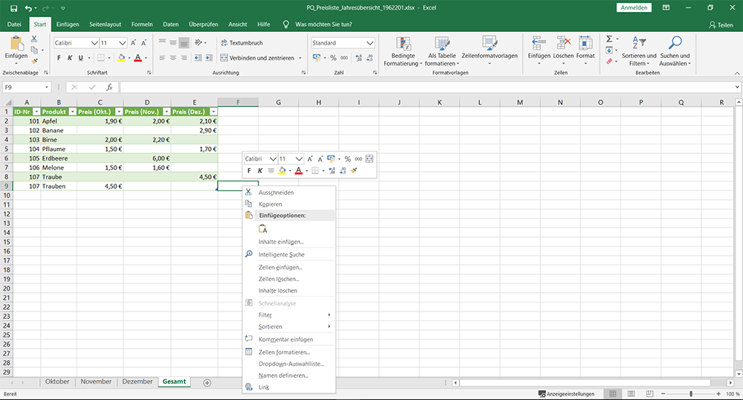
Task: Click percent style in the mini toolbar
Action: click(x=348, y=159)
